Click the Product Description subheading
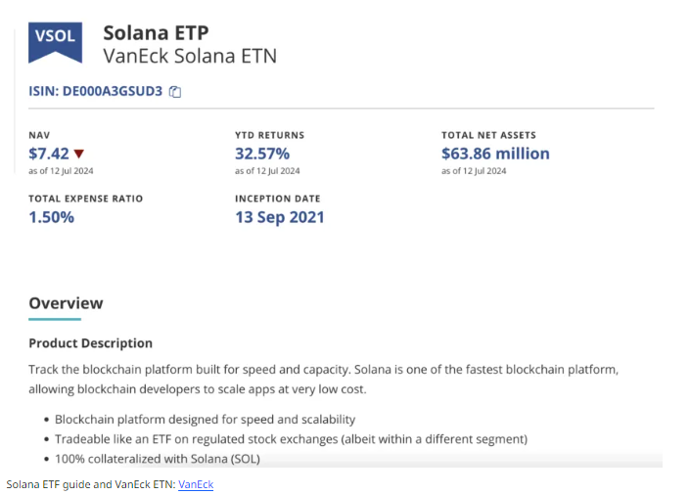 coord(90,343)
